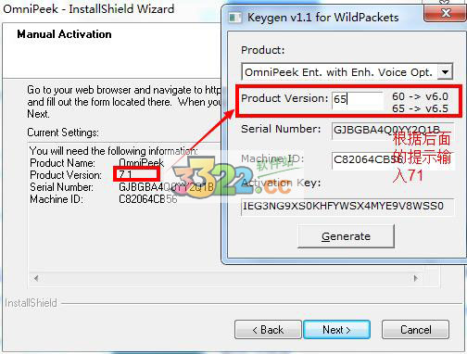Viewport: 467px width, 354px height.
Task: Click the '65 -> v6.5' hint text
Action: (x=420, y=108)
